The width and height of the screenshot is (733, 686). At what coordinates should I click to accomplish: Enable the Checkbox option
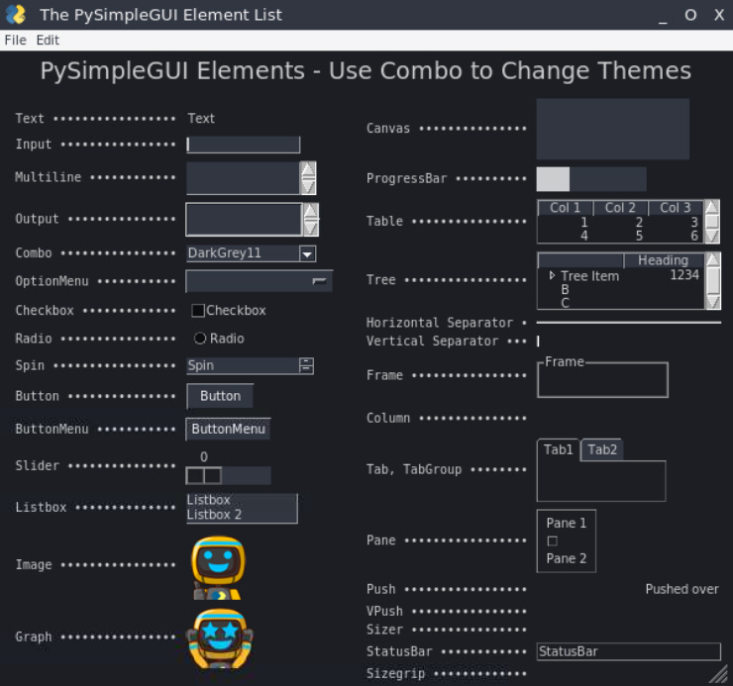198,311
